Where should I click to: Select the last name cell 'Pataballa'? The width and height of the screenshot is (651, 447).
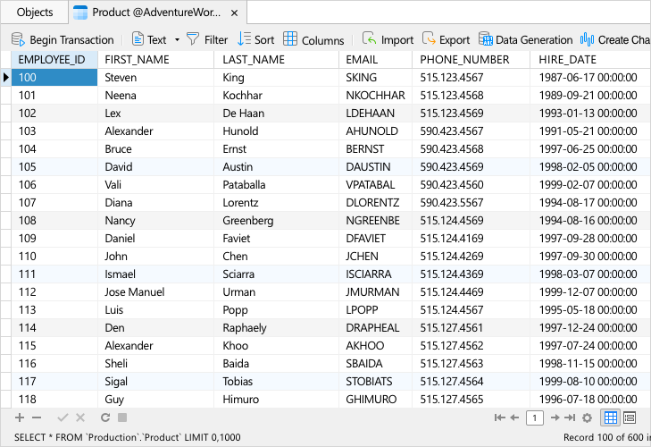coord(277,185)
